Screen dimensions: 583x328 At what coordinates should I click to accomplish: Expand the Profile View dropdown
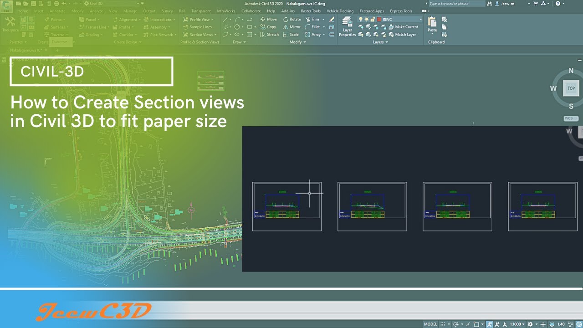[x=212, y=20]
